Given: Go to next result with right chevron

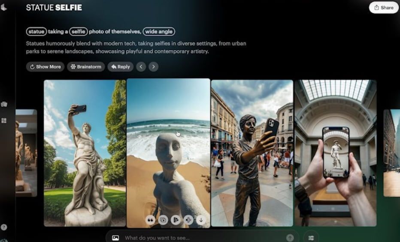Looking at the screenshot, I should [153, 67].
